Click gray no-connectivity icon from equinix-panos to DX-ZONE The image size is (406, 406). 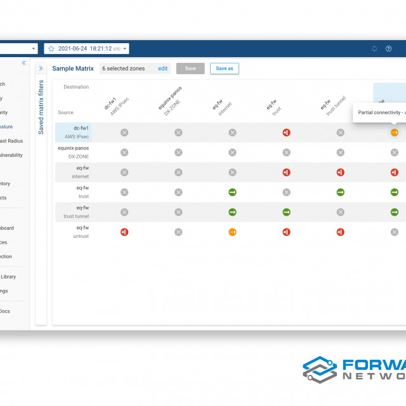[178, 152]
